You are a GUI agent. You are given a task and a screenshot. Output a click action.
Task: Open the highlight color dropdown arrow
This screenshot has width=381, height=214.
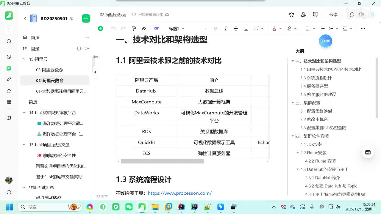[x=295, y=29]
